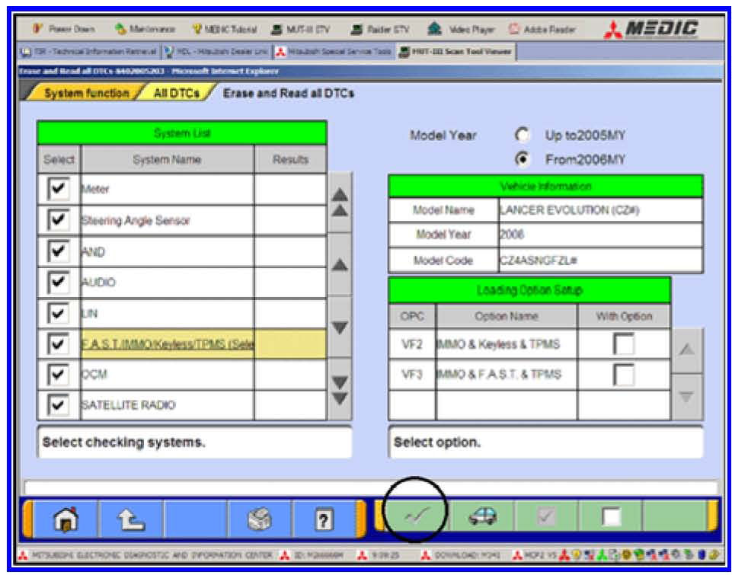The width and height of the screenshot is (732, 575).
Task: Switch to the System function tab
Action: pyautogui.click(x=85, y=93)
